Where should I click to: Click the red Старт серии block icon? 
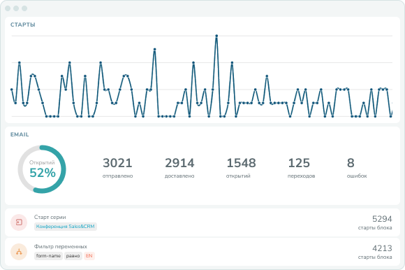pyautogui.click(x=19, y=222)
